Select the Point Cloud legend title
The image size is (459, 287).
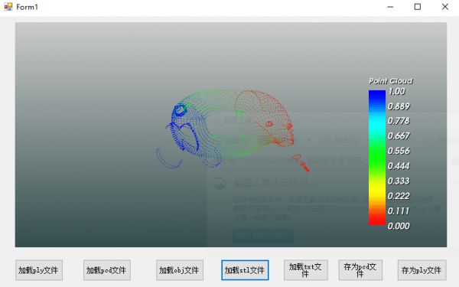pyautogui.click(x=390, y=81)
